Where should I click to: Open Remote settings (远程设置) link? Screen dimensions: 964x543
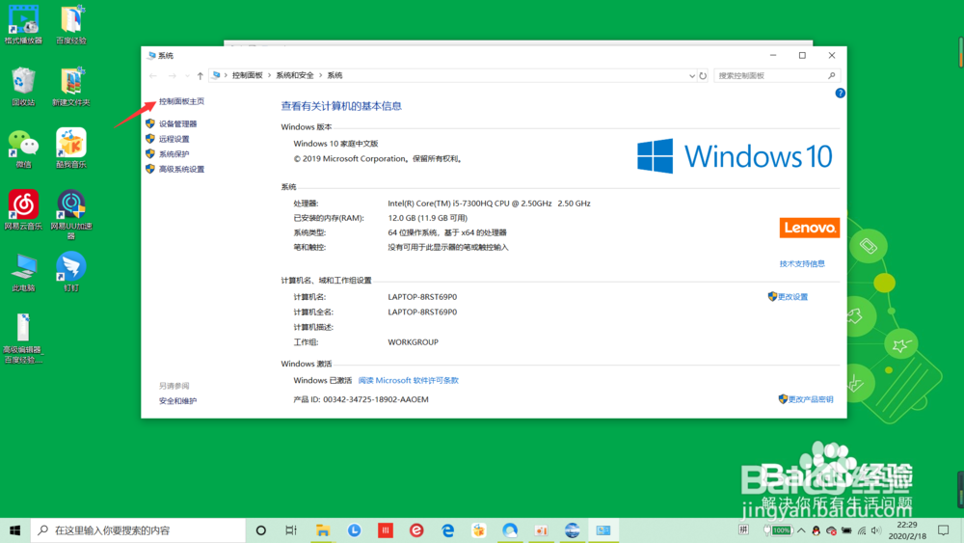click(174, 139)
